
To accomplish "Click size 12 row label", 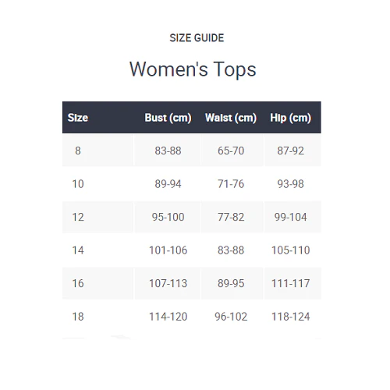I will 78,217.
